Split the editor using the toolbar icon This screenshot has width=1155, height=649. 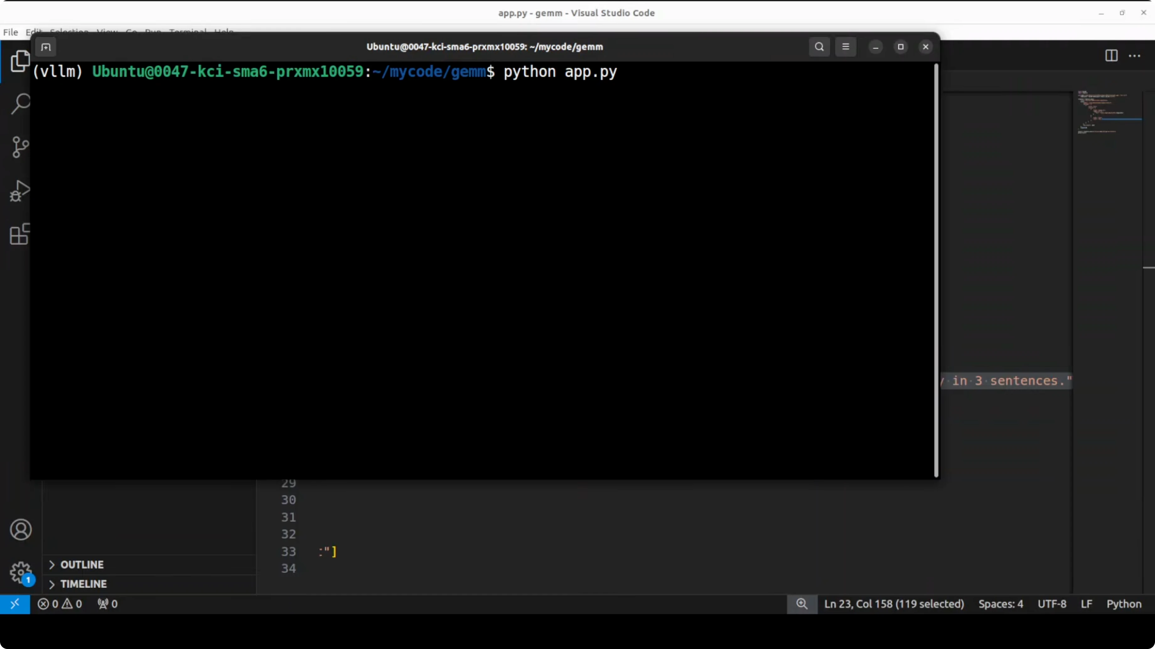[x=1111, y=55]
